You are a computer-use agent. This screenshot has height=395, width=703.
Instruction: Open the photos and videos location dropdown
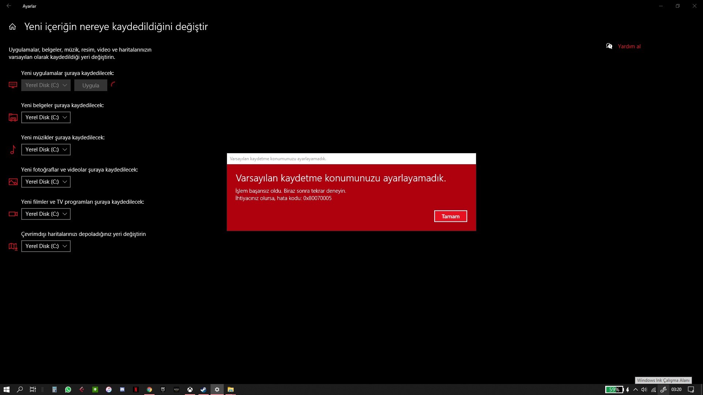tap(46, 182)
